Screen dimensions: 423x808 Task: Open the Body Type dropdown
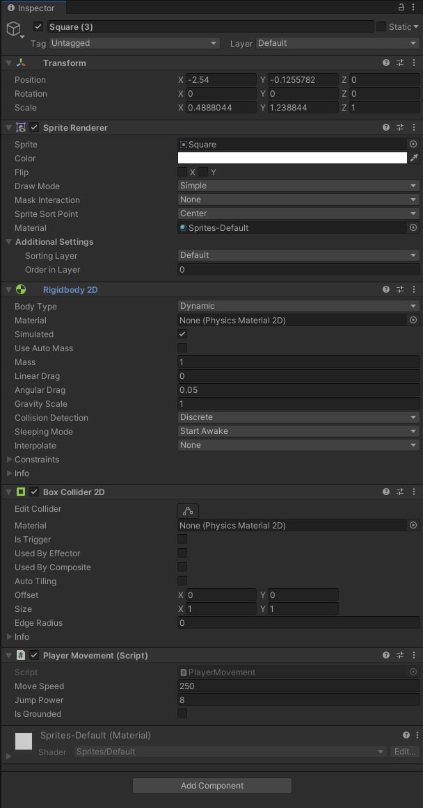click(x=298, y=306)
